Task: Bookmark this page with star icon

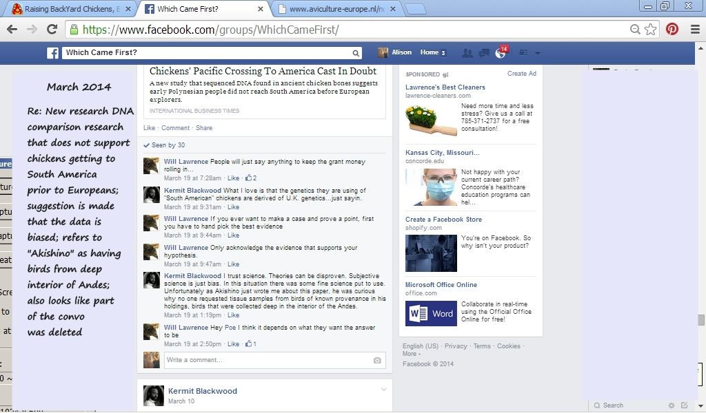Action: coord(650,30)
